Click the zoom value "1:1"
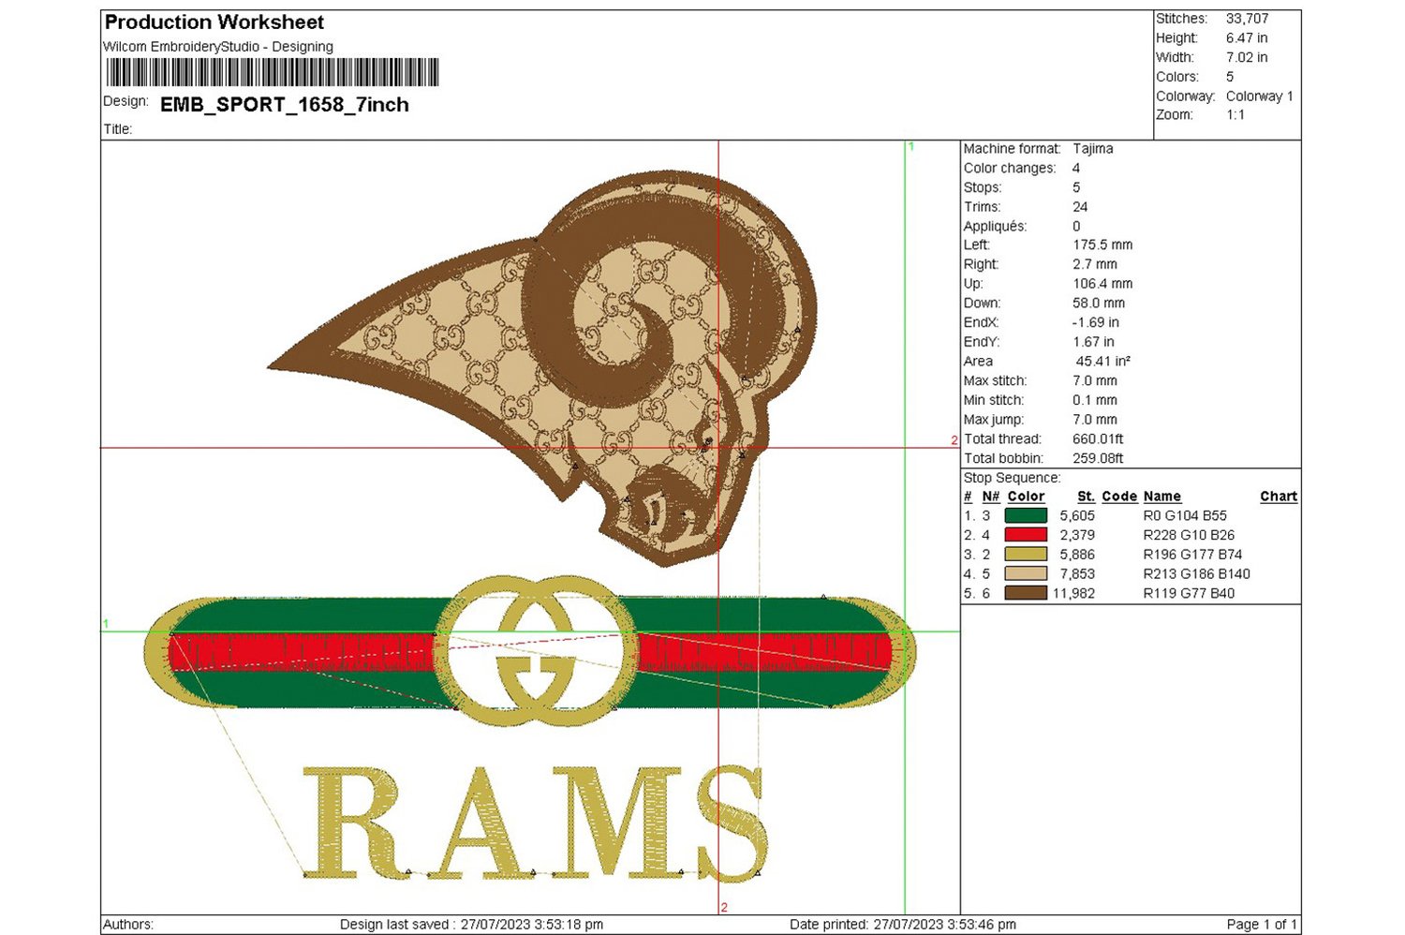Screen dimensions: 1405x935 pyautogui.click(x=1236, y=115)
